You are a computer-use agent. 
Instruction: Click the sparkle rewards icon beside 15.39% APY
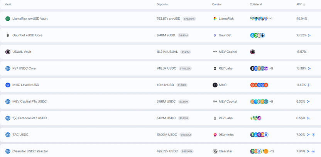pyautogui.click(x=309, y=68)
